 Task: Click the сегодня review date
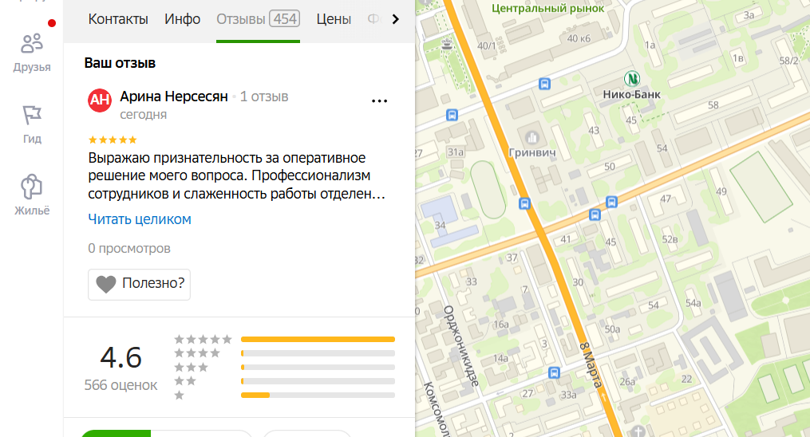coord(143,115)
